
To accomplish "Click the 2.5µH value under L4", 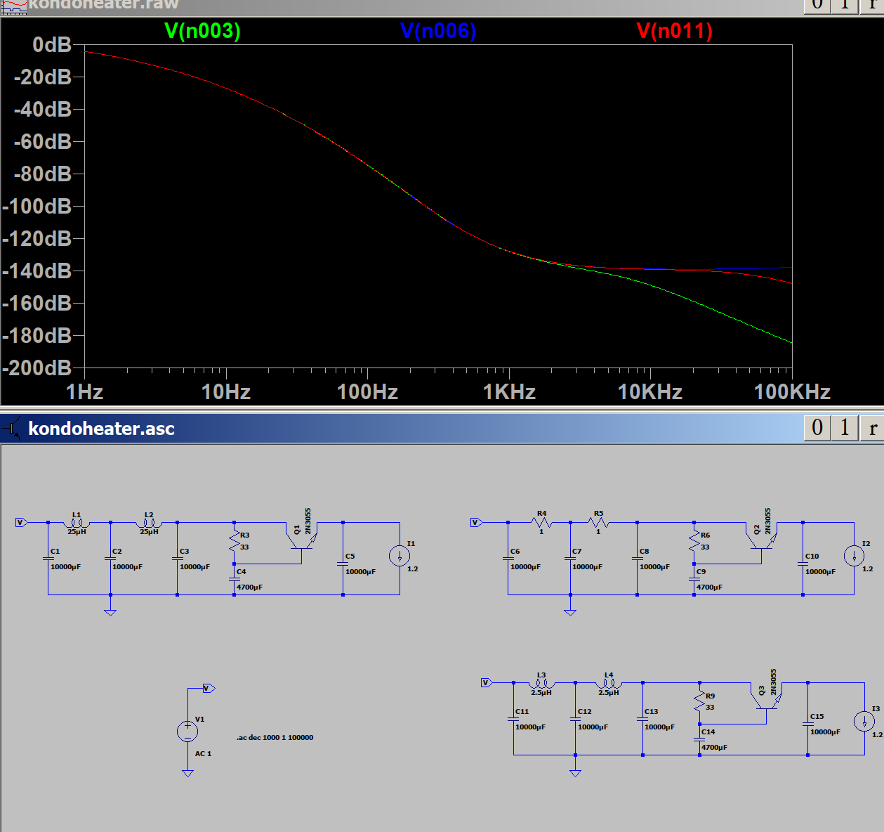I will click(609, 693).
